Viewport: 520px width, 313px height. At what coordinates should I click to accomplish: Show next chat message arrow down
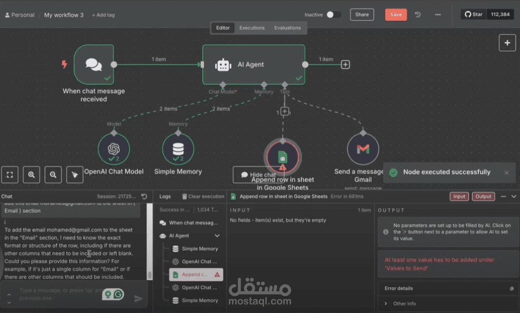click(x=9, y=303)
